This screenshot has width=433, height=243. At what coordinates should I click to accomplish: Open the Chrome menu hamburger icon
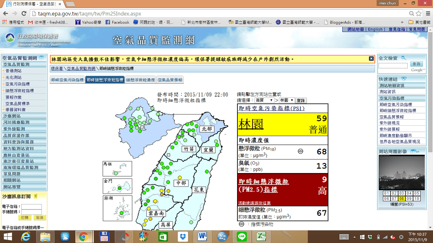click(428, 14)
